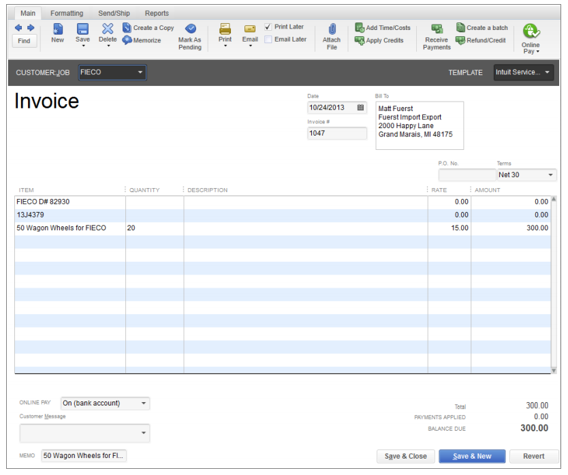
Task: Expand the Save button dropdown arrow
Action: 83,46
